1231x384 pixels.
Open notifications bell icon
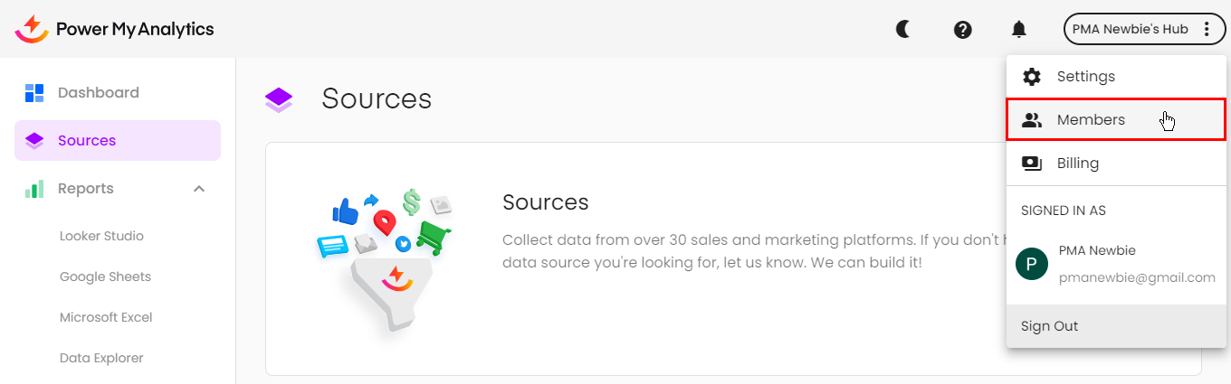point(1019,29)
